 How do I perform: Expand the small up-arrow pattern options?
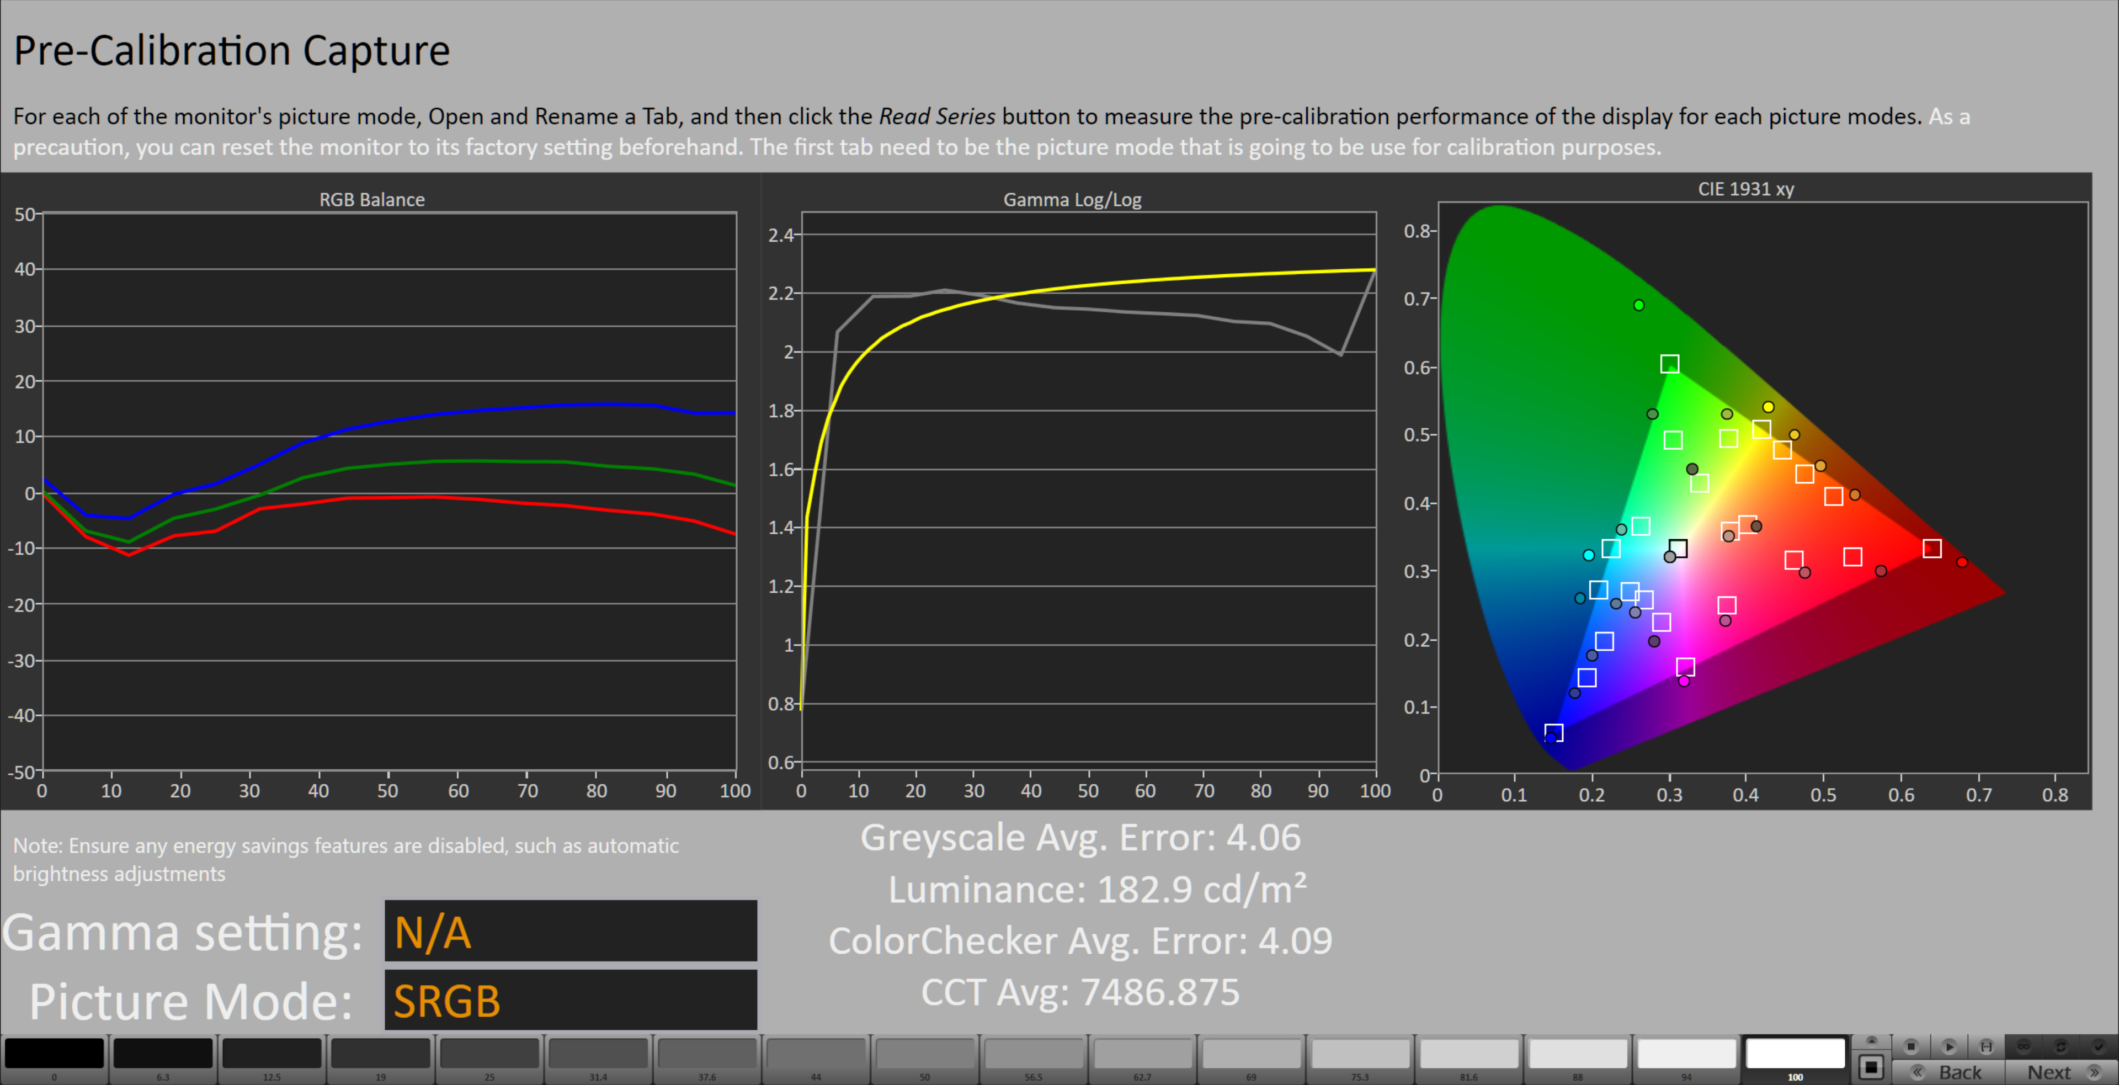click(1871, 1041)
